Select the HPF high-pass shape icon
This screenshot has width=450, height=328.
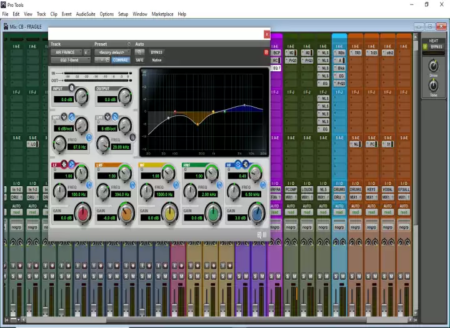[x=71, y=117]
